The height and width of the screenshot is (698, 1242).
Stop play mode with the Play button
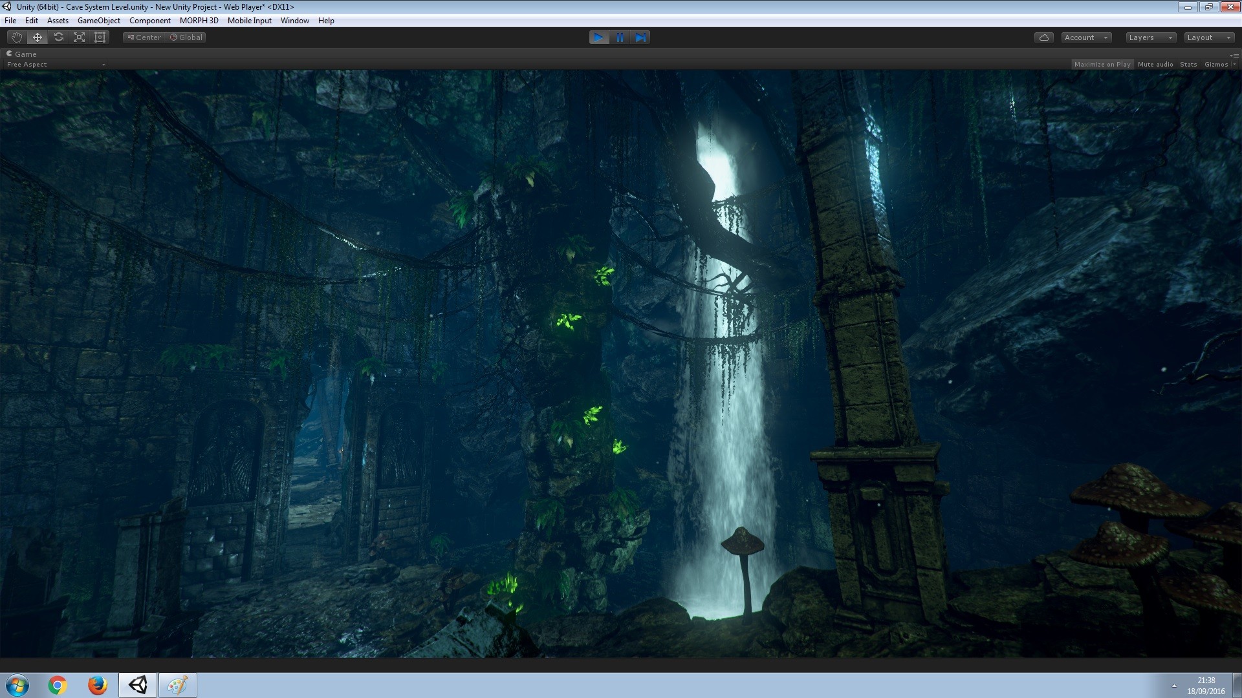tap(599, 37)
